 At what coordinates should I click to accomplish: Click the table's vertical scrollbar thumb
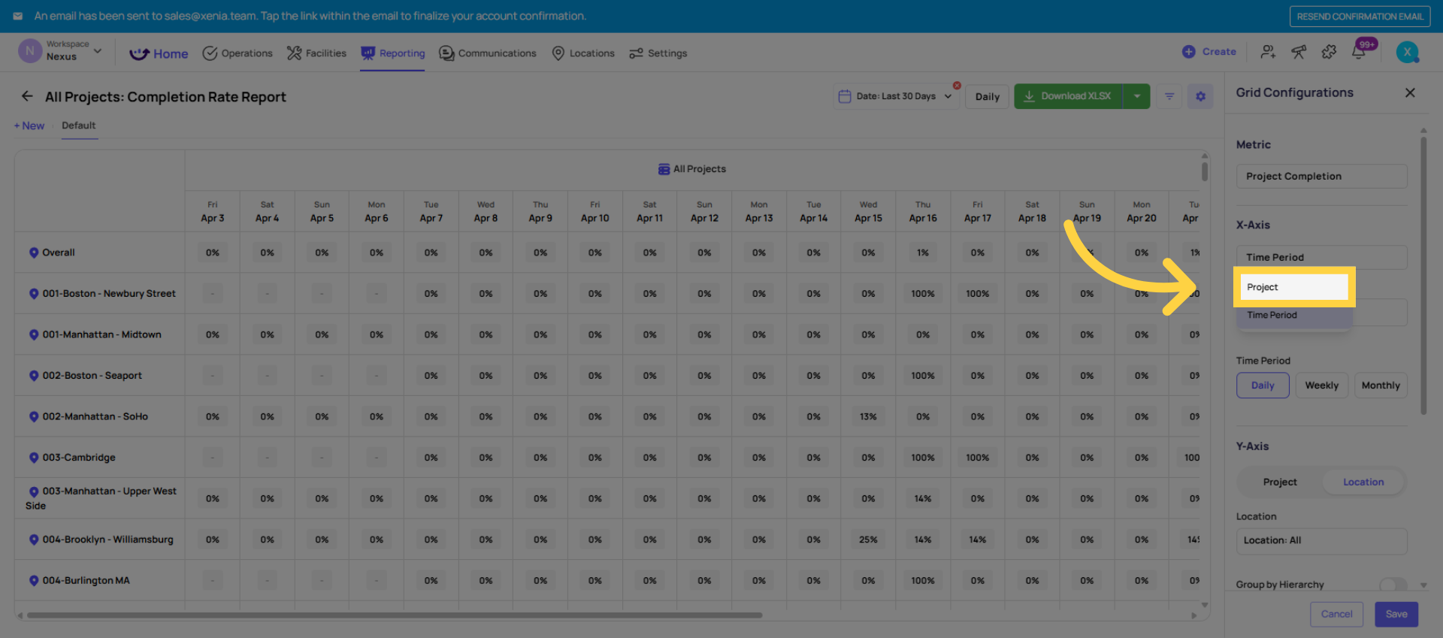[1205, 171]
